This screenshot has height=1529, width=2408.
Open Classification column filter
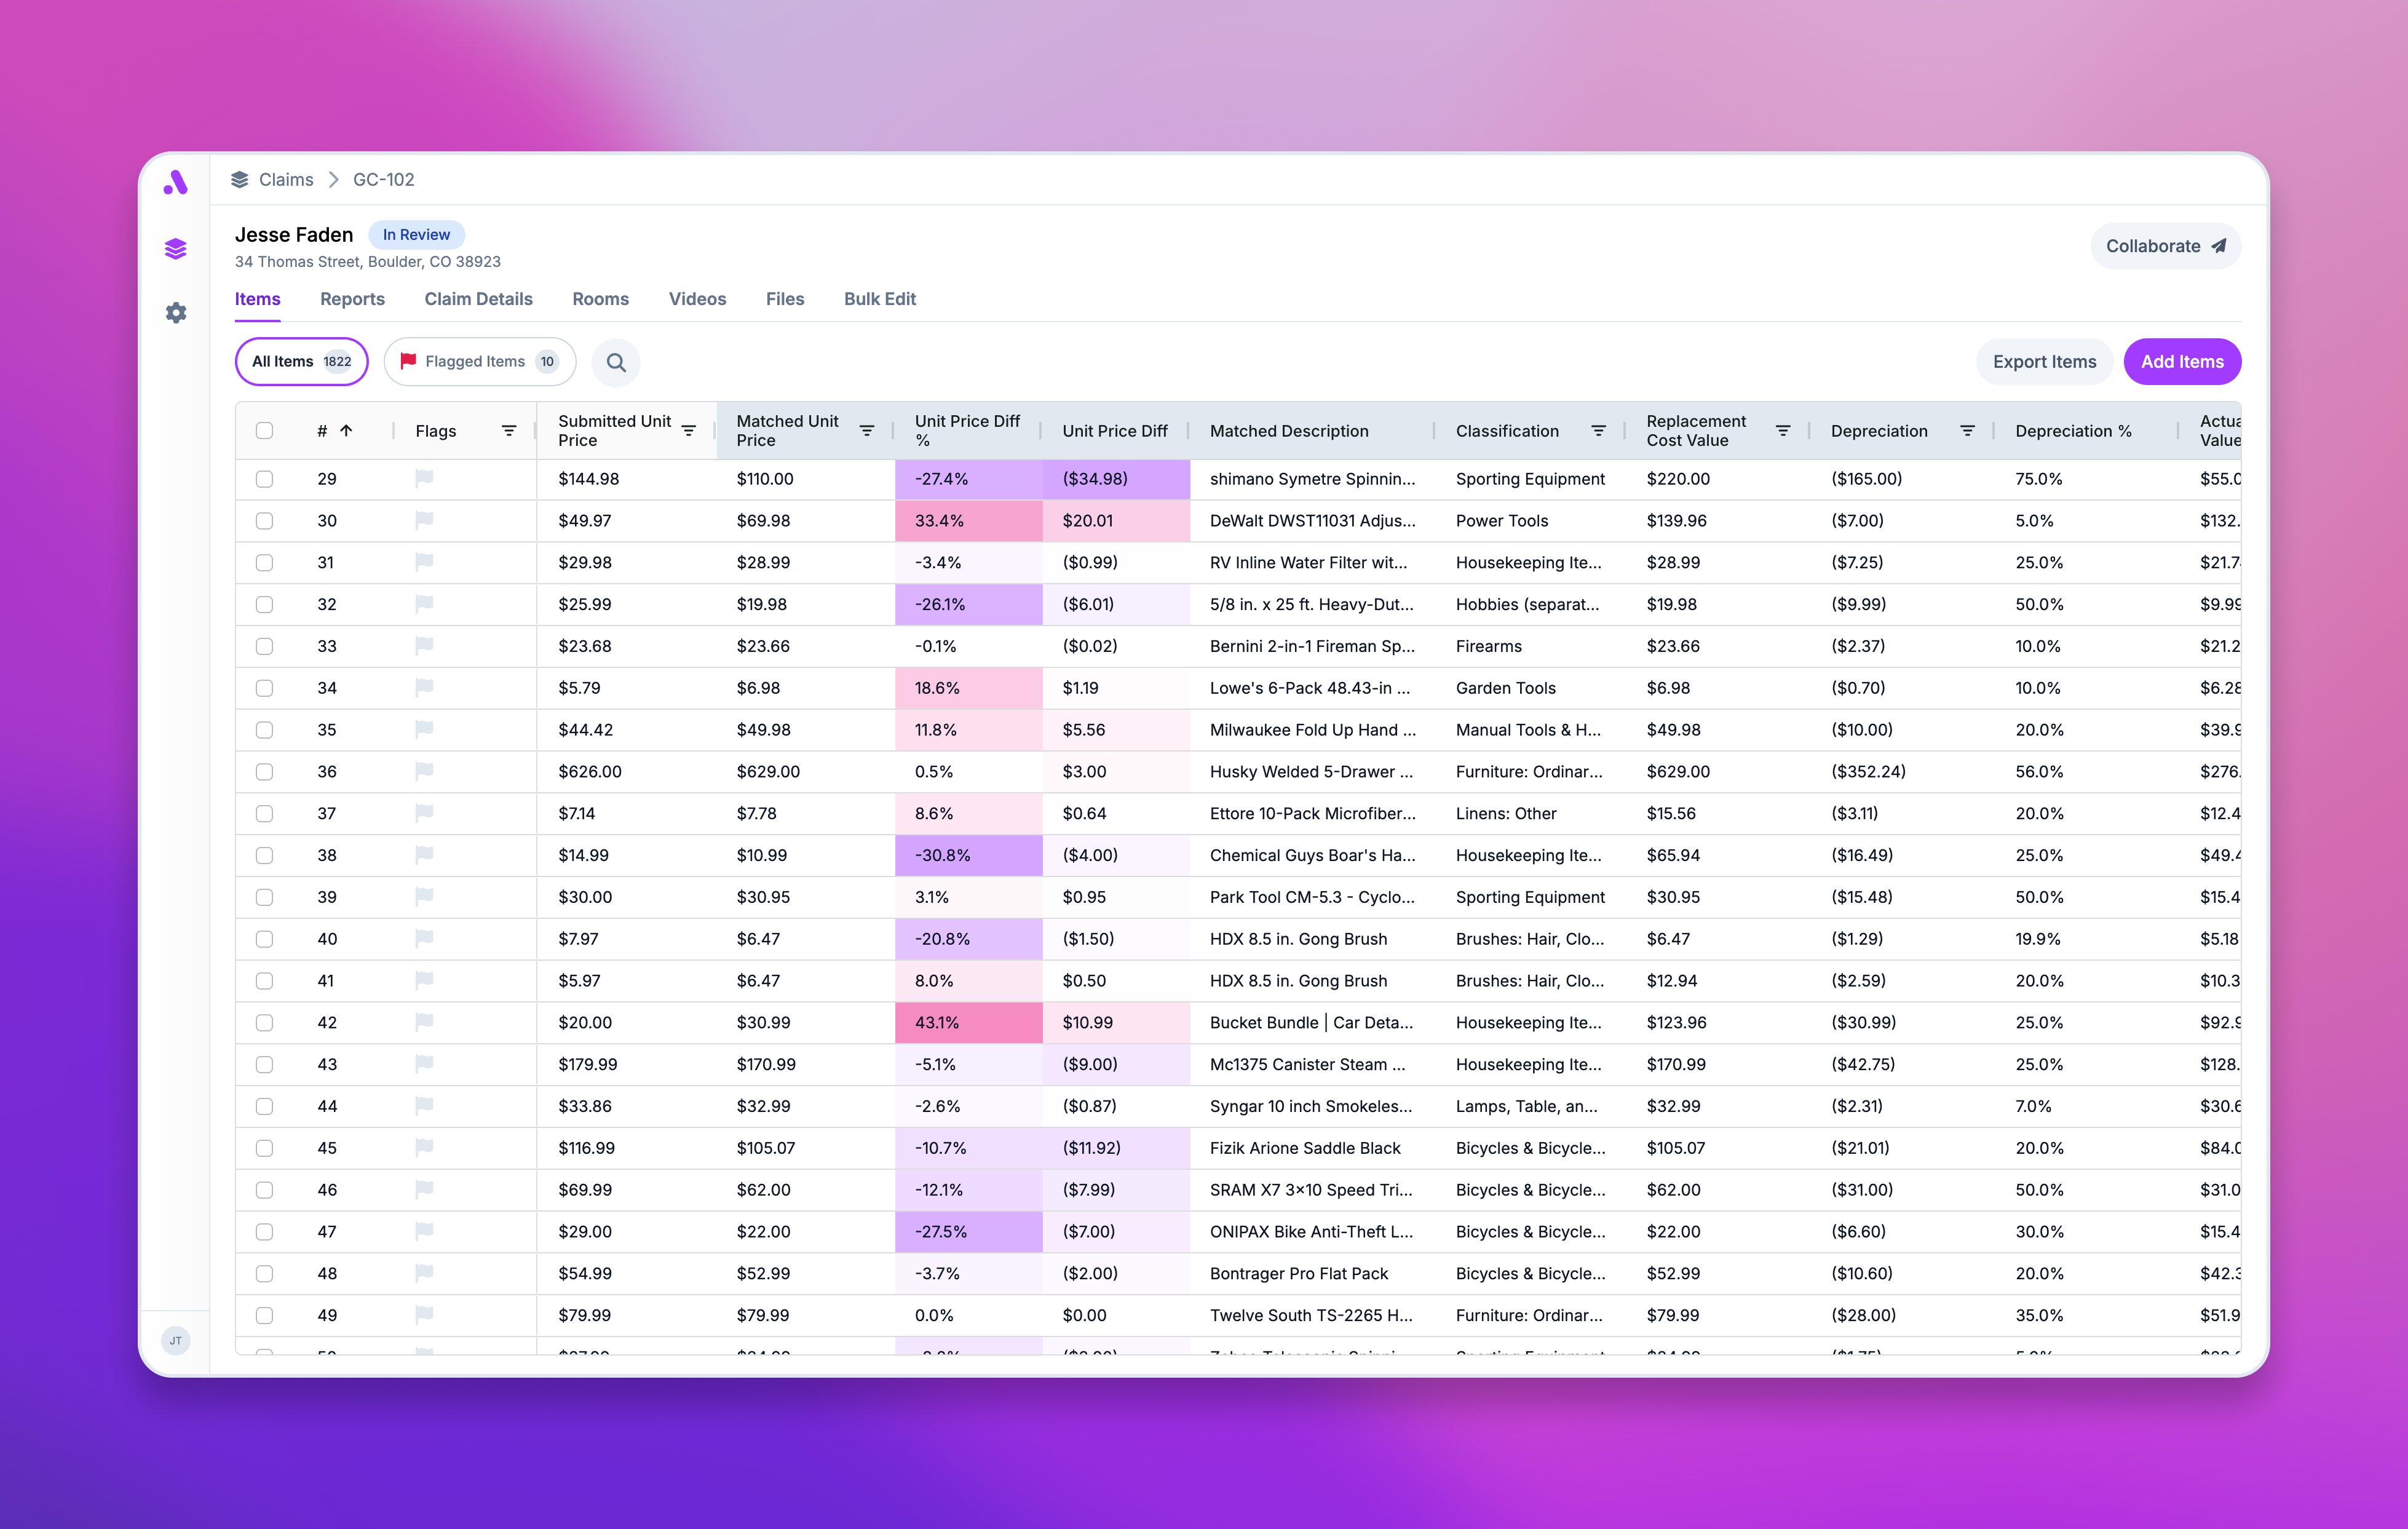[x=1598, y=431]
